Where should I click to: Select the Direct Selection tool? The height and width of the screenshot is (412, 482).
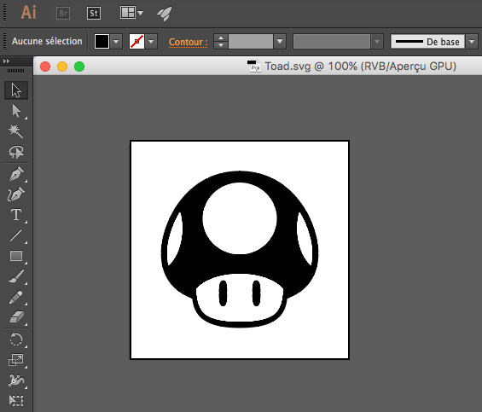16,111
